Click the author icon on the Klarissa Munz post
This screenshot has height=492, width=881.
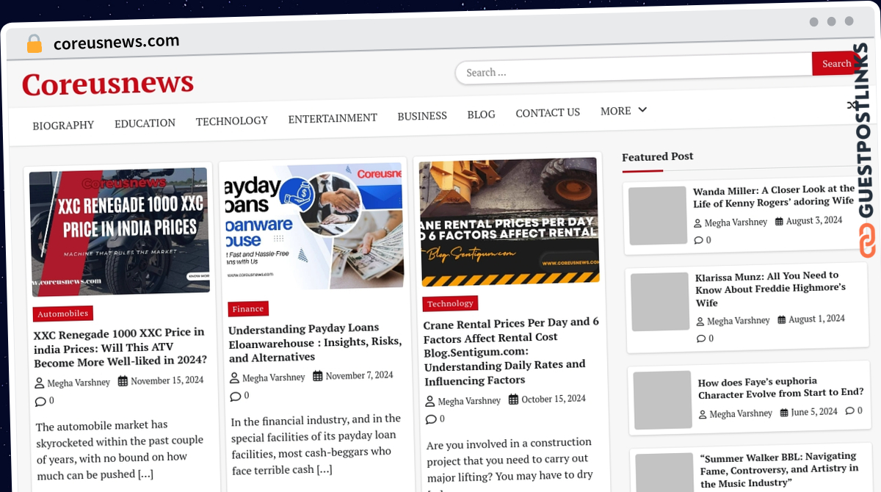[x=700, y=322]
